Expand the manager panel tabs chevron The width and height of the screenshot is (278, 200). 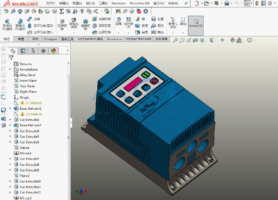[68, 51]
